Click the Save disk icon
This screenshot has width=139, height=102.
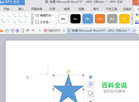pos(7,31)
